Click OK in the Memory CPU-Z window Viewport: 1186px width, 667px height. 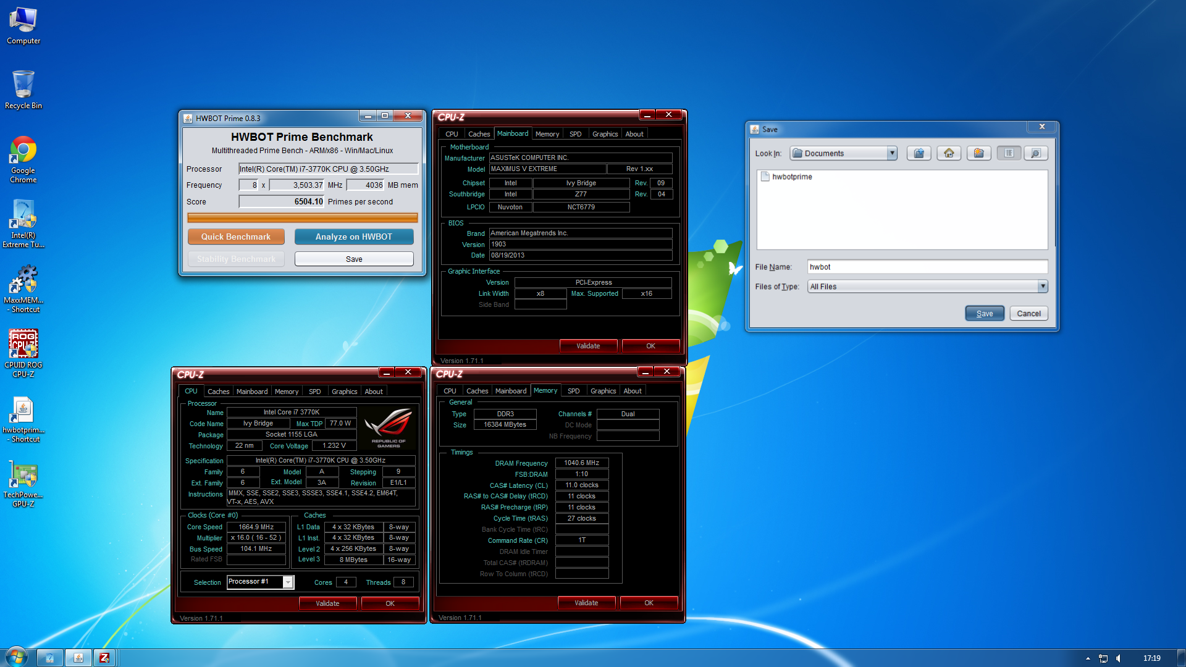(x=649, y=603)
